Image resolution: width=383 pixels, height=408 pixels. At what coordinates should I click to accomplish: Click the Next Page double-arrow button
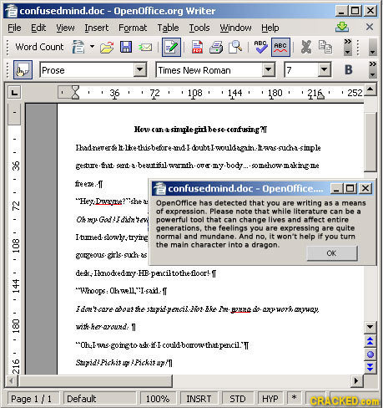[x=370, y=368]
